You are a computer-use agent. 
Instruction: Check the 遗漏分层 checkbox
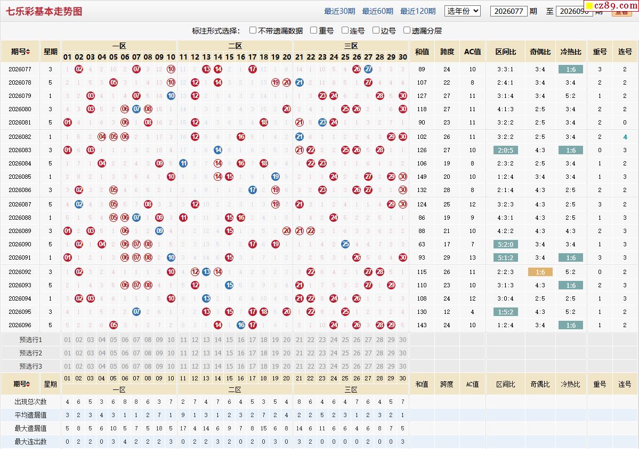407,30
